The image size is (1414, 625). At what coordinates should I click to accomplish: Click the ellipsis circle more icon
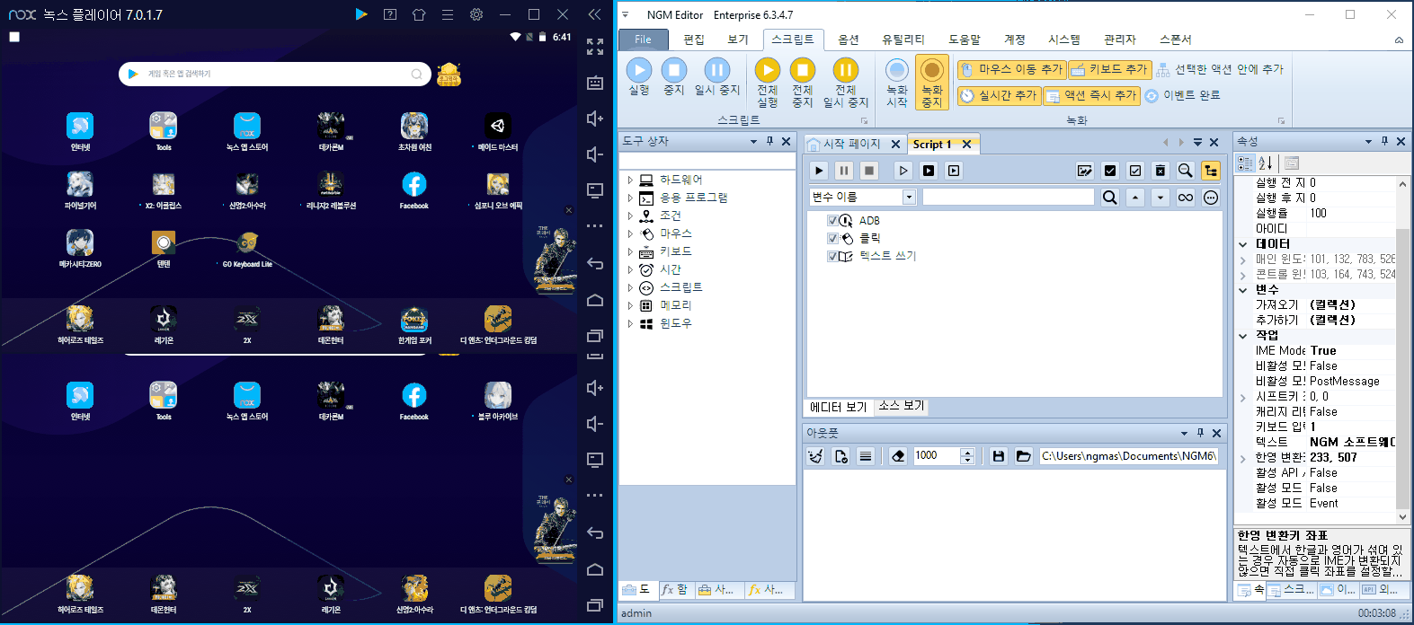pos(1211,198)
